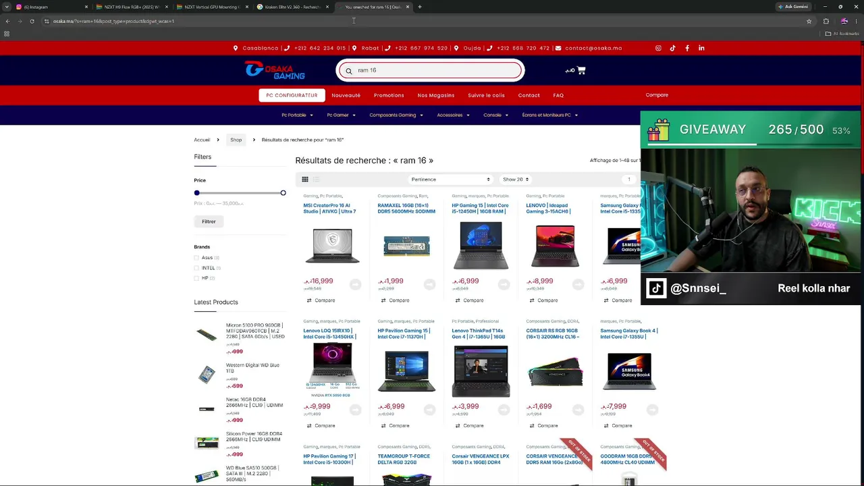Image resolution: width=864 pixels, height=486 pixels.
Task: Open the Nouveauté menu item
Action: click(346, 95)
